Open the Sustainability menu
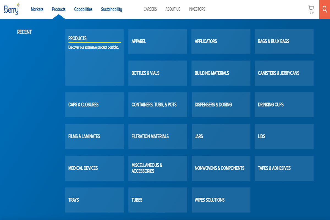The height and width of the screenshot is (220, 330). click(x=111, y=9)
